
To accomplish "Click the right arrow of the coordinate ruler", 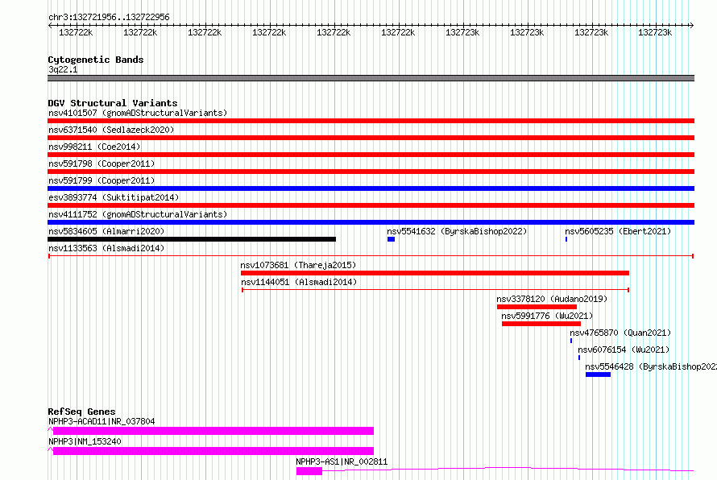I will tap(692, 26).
